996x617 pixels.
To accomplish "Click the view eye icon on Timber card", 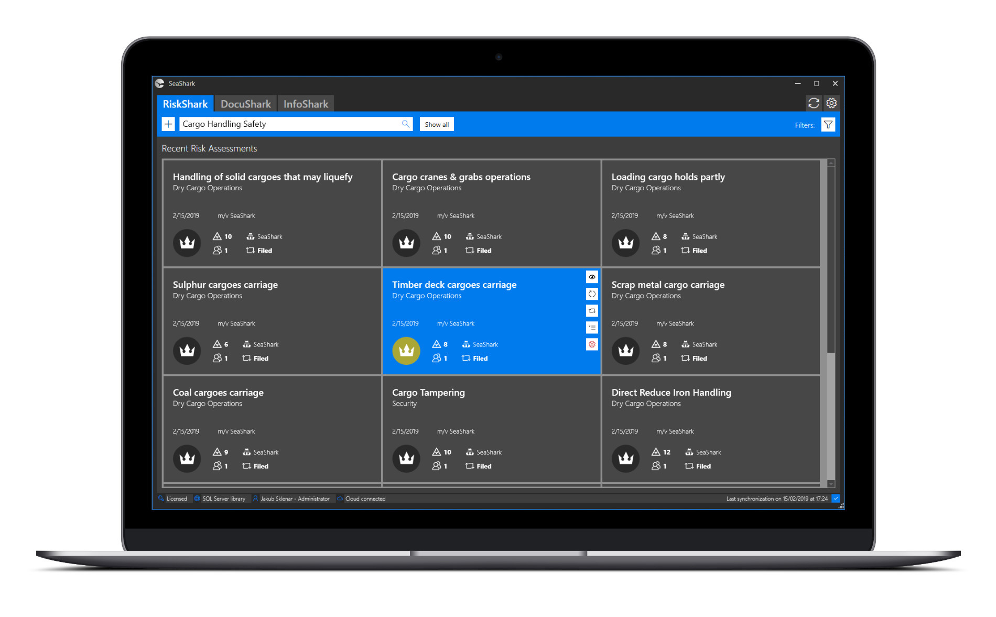I will (592, 277).
